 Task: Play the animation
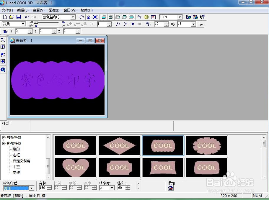[133, 24]
